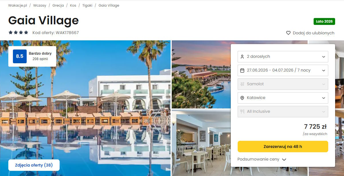Click the location pin icon beside Katowice

pos(242,98)
